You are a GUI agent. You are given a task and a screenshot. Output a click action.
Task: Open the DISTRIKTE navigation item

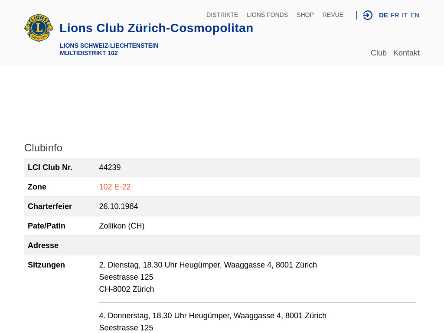222,15
